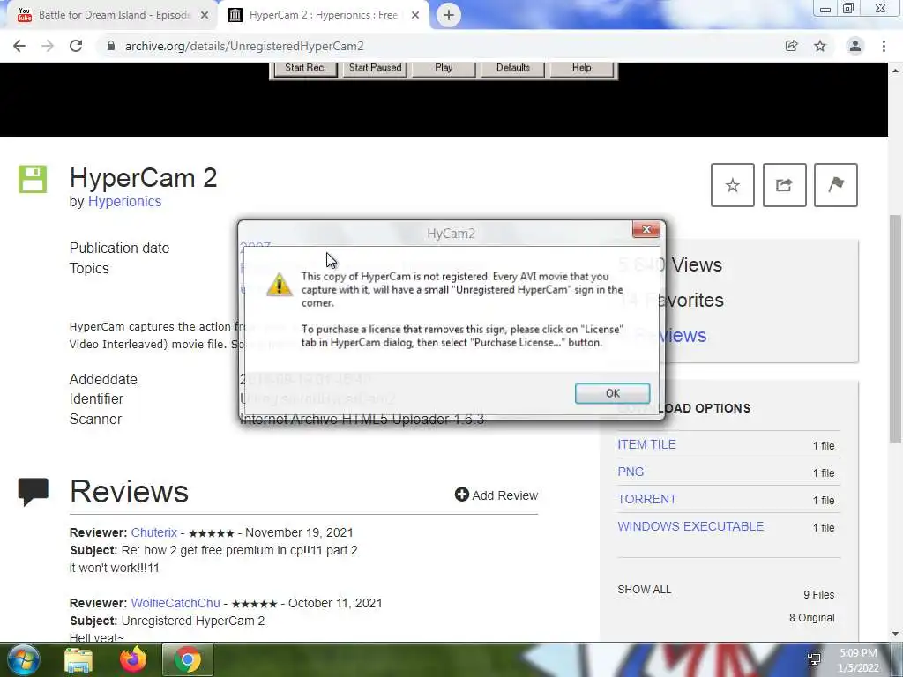Click the 'Scanner' label
Viewport: 903px width, 677px height.
click(x=95, y=419)
